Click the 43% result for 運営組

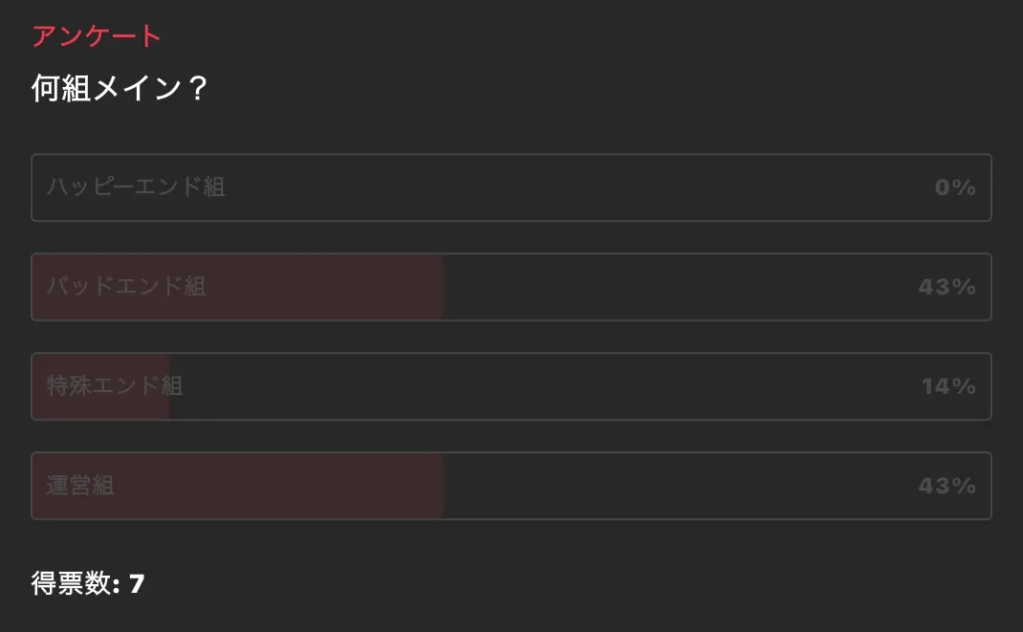click(x=946, y=486)
